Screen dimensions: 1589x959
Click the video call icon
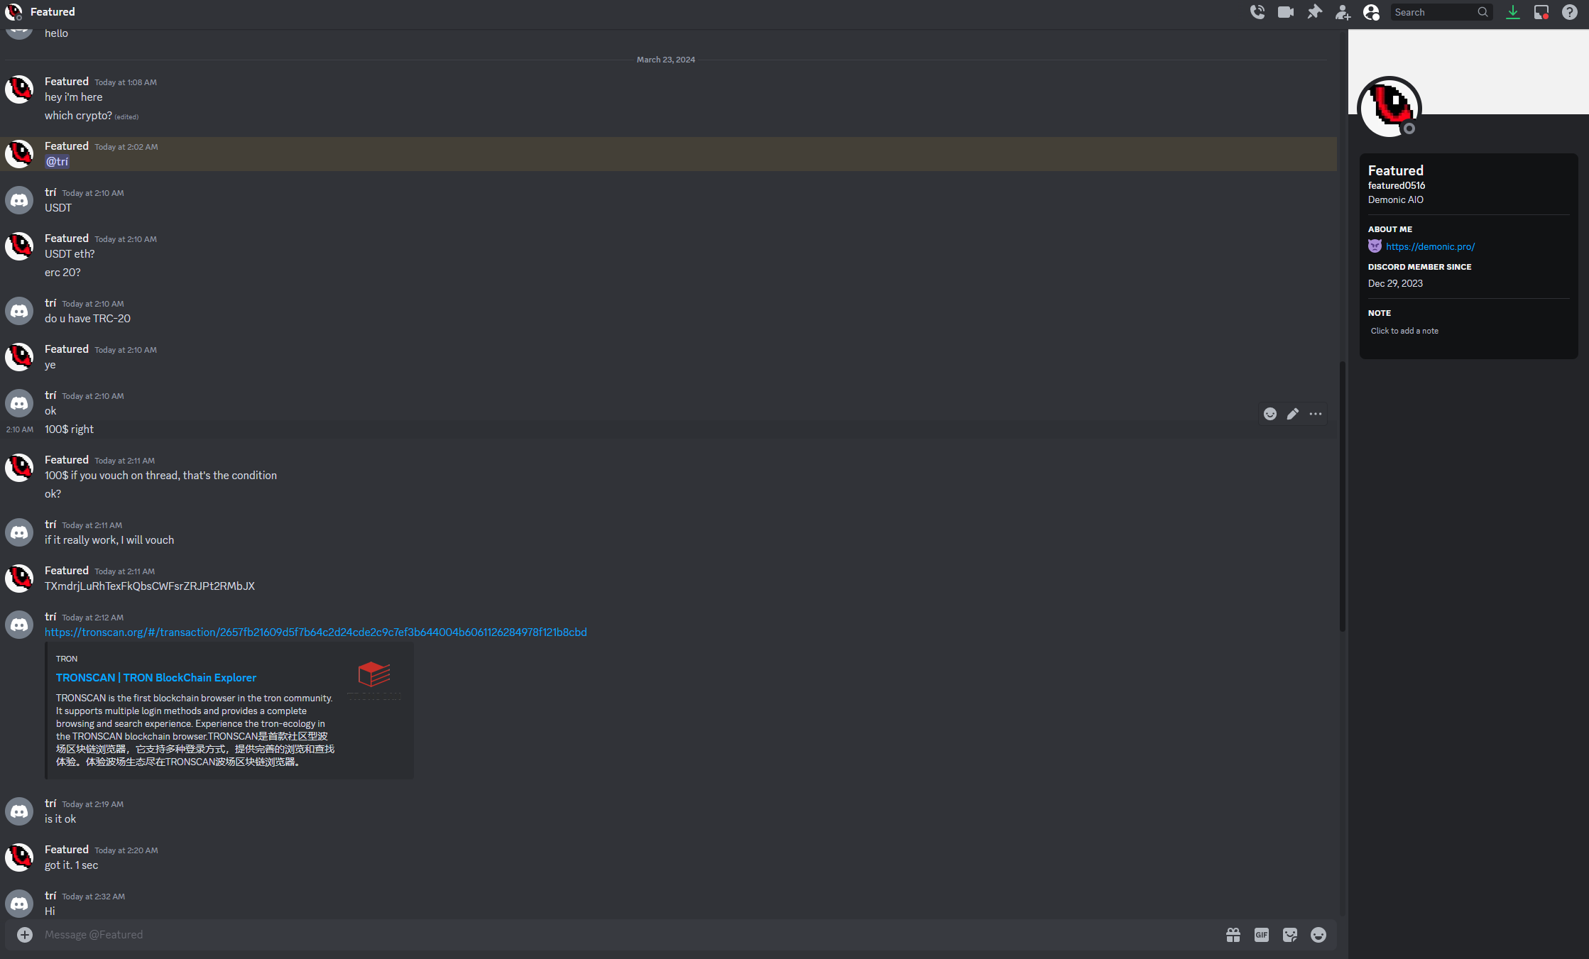tap(1284, 13)
